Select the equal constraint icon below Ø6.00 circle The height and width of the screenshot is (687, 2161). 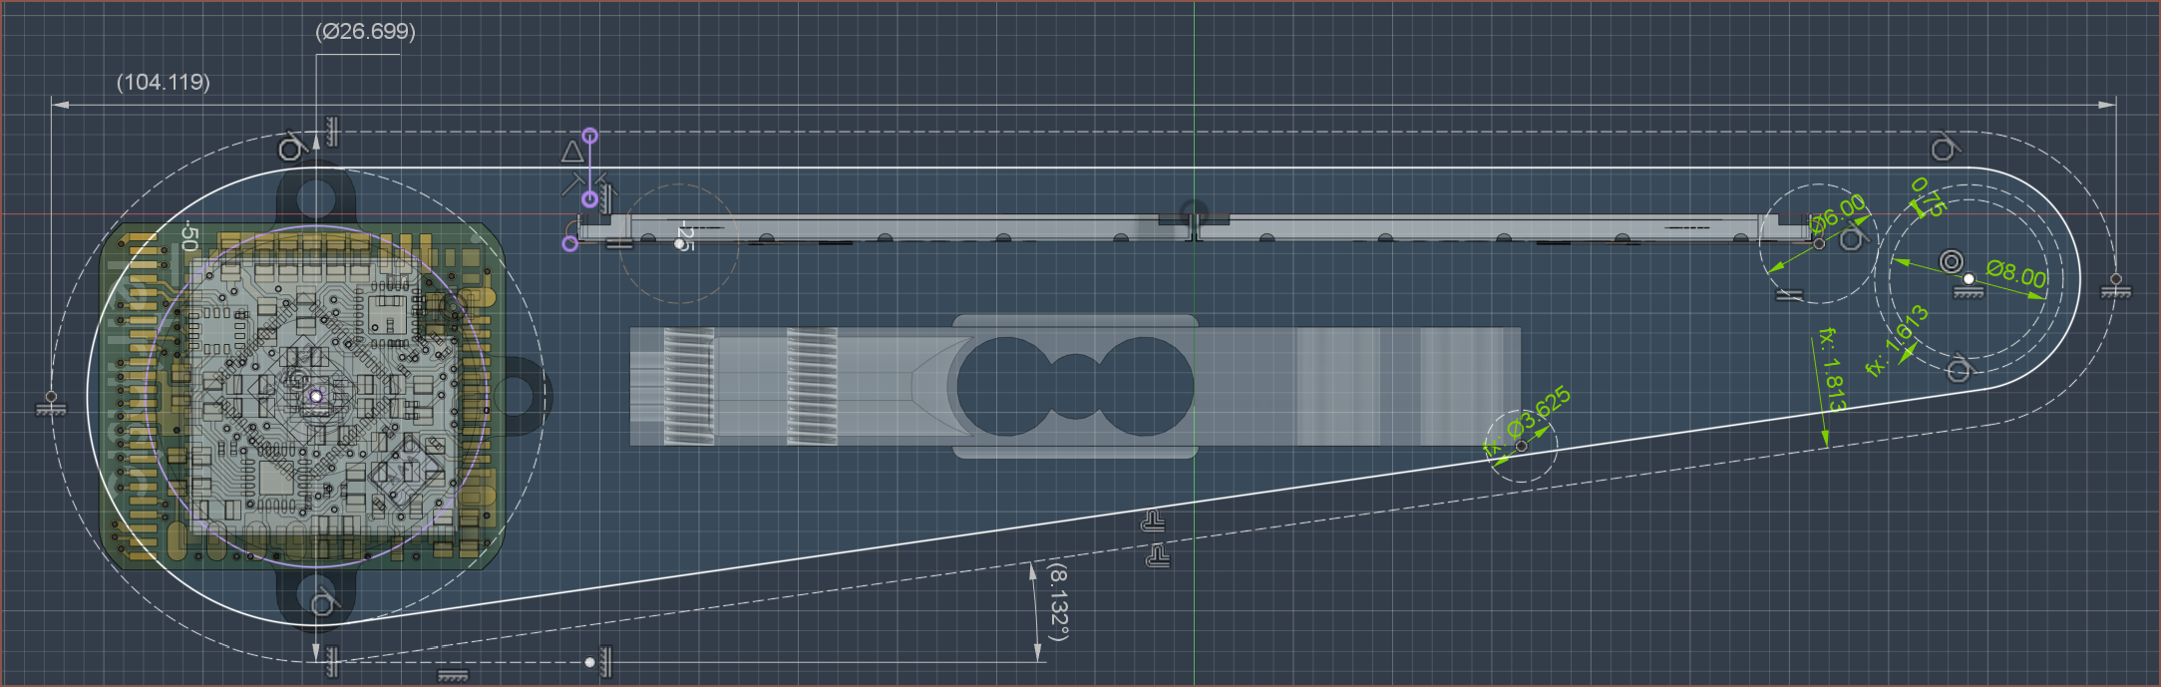point(1790,295)
